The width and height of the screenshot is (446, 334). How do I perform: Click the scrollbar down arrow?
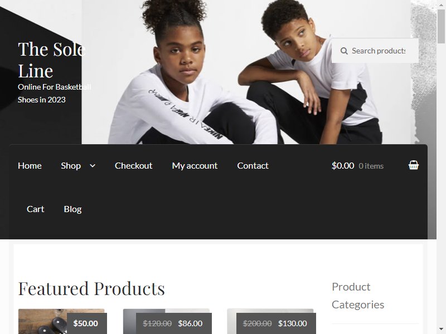click(441, 330)
